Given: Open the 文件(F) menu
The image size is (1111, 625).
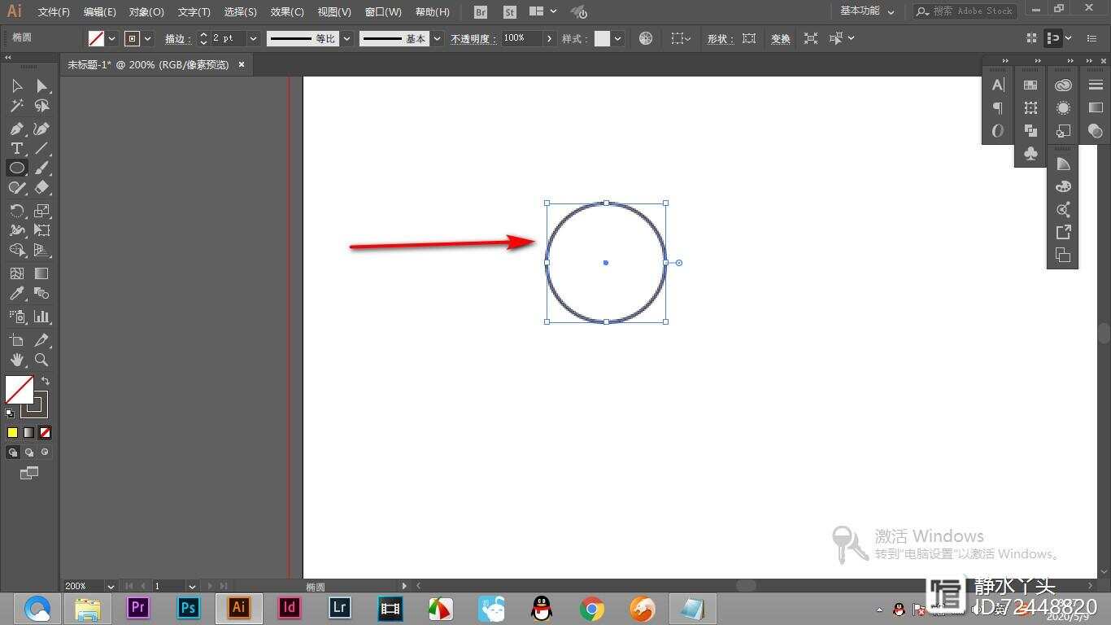Looking at the screenshot, I should [x=54, y=12].
